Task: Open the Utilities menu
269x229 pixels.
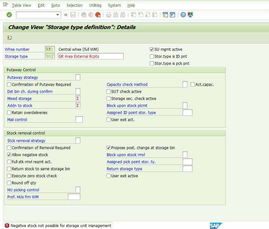Action: [95, 5]
